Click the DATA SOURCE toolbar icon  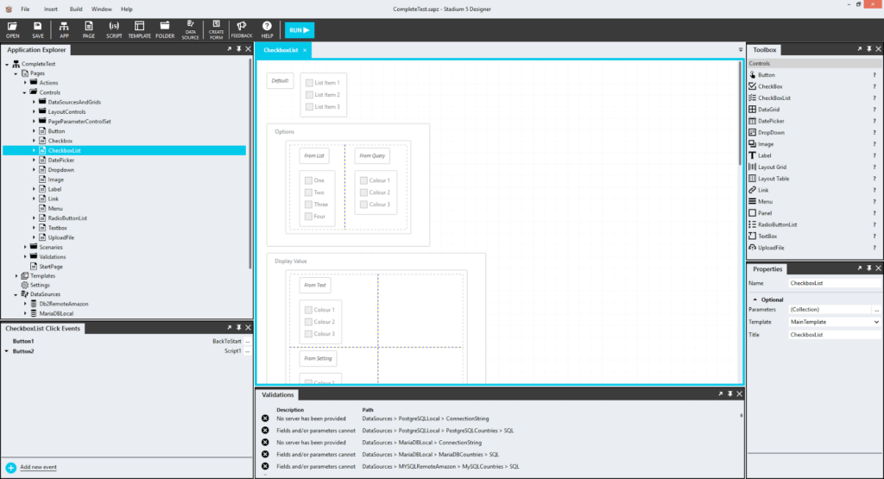click(190, 30)
